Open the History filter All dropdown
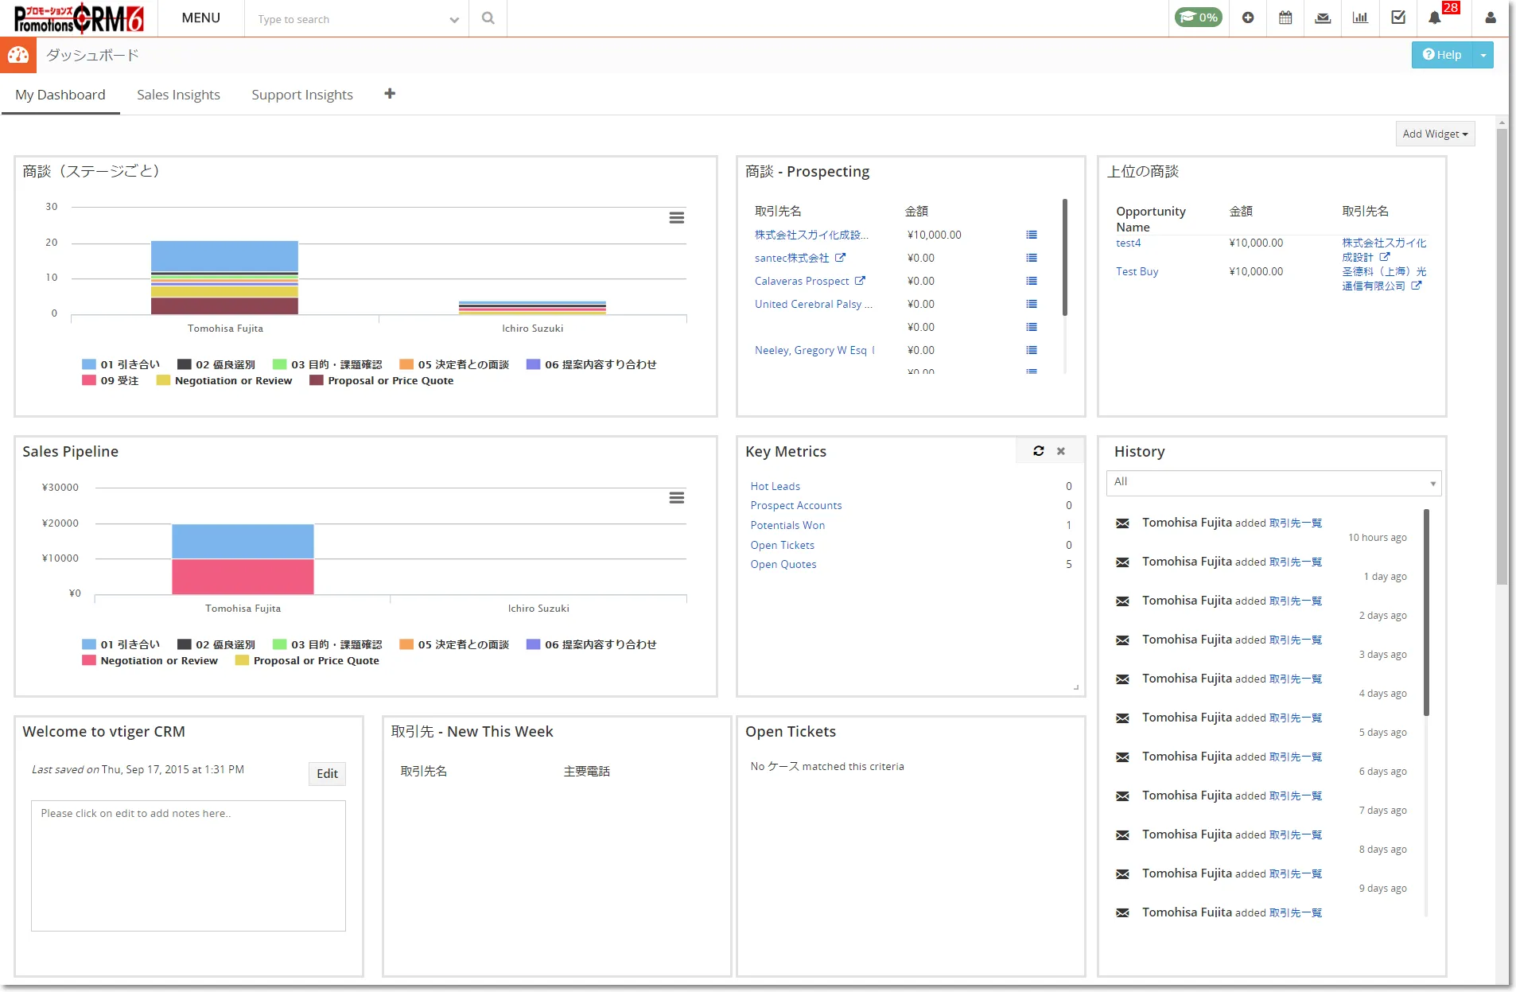 (1273, 482)
